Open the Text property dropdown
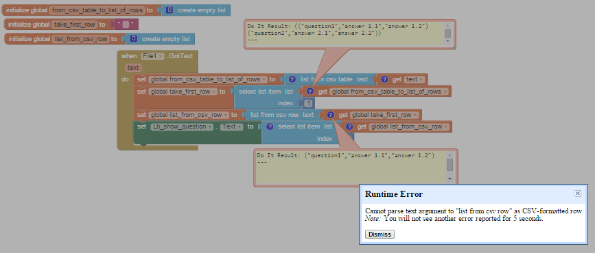The height and width of the screenshot is (253, 595). click(231, 126)
